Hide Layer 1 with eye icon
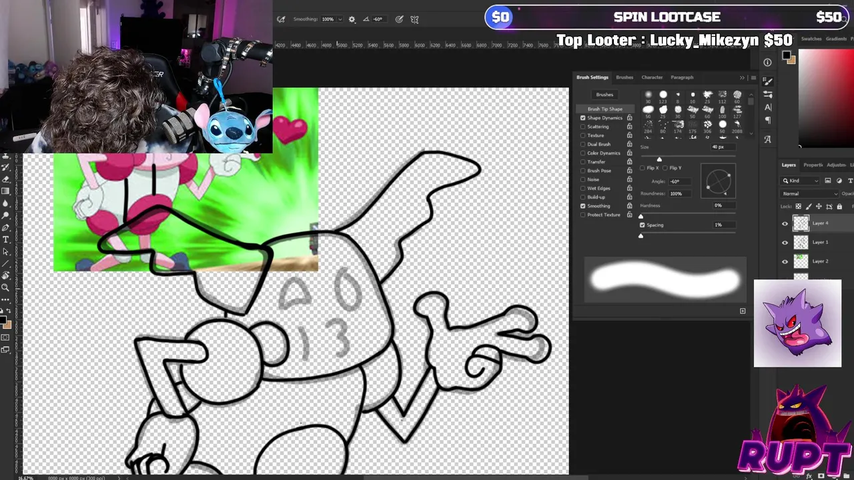The image size is (854, 480). (x=785, y=243)
